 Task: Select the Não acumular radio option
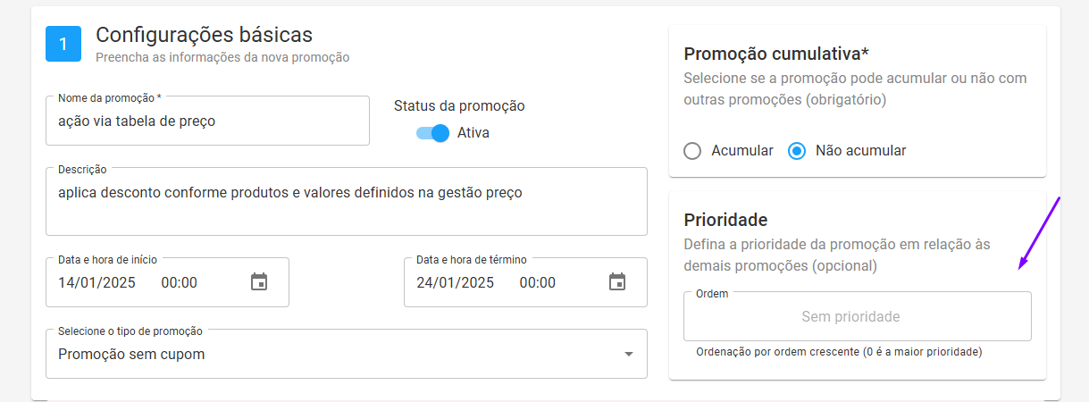pyautogui.click(x=797, y=151)
